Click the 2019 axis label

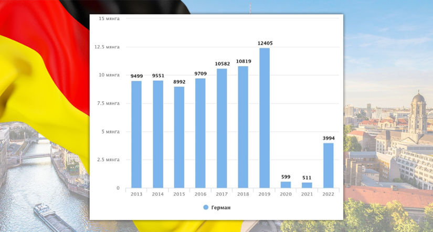[x=265, y=194]
